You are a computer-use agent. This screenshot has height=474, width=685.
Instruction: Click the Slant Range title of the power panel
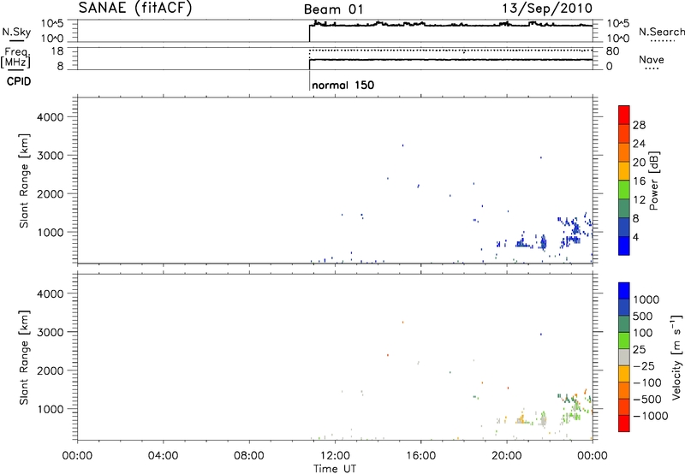click(24, 181)
